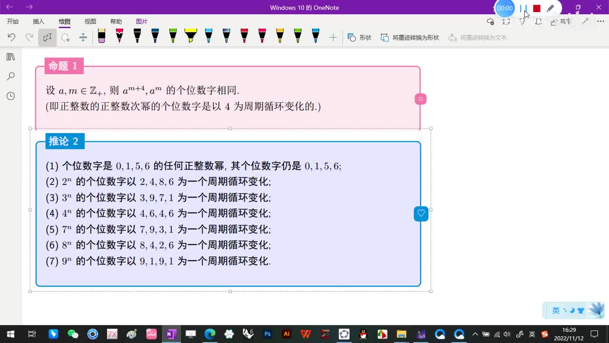Screen dimensions: 609x343
Task: Add a new pen with plus icon
Action: (x=333, y=37)
